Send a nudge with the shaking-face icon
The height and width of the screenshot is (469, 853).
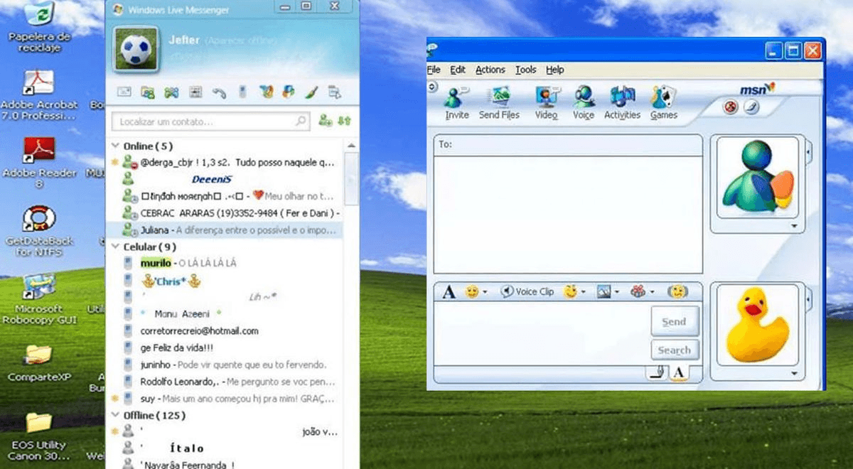[x=677, y=291]
